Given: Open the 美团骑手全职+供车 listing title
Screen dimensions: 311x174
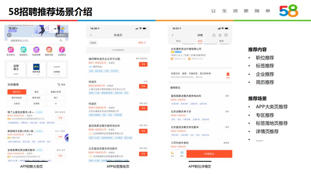Looking at the screenshot, I should (x=21, y=131).
